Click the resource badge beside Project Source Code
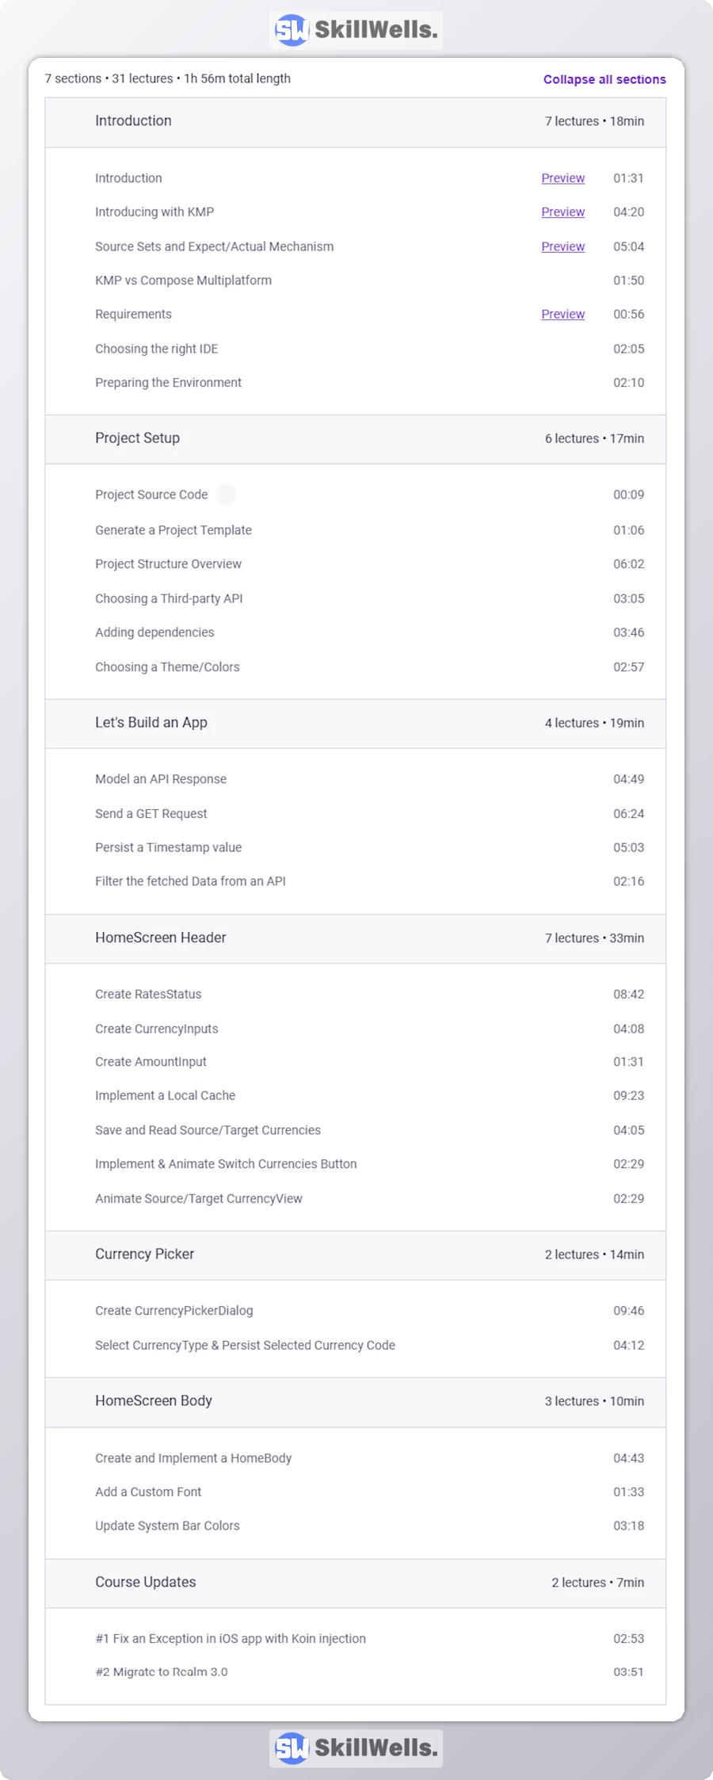The height and width of the screenshot is (1780, 713). click(227, 494)
